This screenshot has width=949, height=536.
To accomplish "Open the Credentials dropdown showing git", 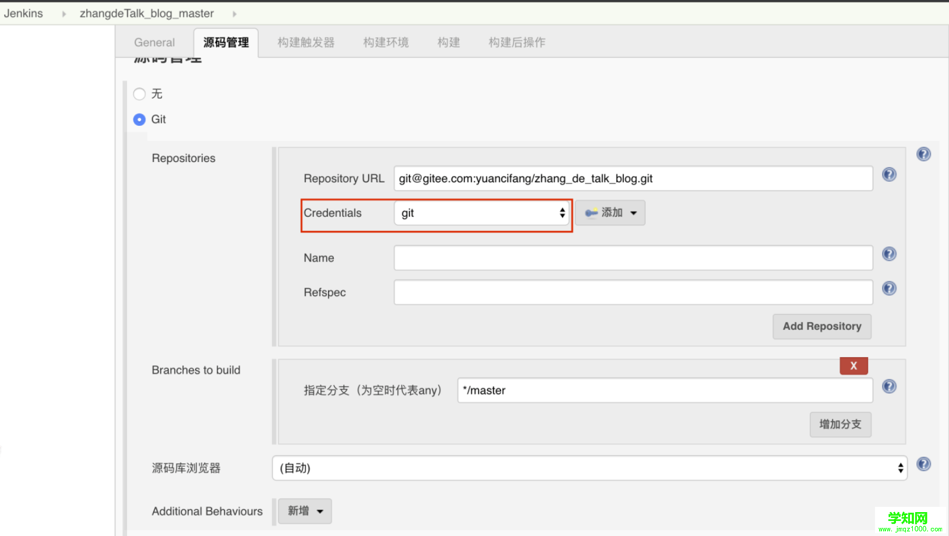I will pos(482,213).
